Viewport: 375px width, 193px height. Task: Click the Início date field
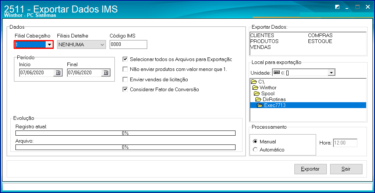pos(36,73)
